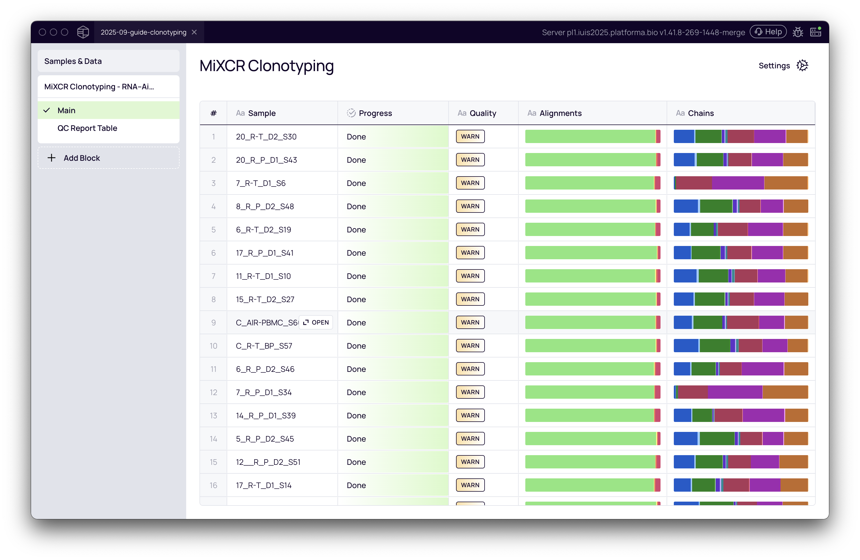Click WARN badge for 20_R-T_D2_S30

point(470,136)
